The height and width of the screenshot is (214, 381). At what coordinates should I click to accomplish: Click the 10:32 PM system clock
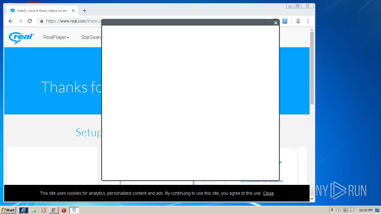click(366, 210)
